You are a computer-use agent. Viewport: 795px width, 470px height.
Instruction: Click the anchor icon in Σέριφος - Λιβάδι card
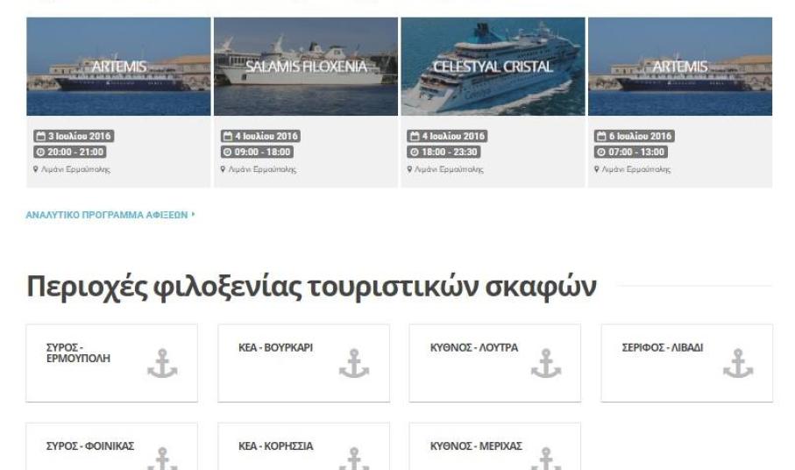738,363
